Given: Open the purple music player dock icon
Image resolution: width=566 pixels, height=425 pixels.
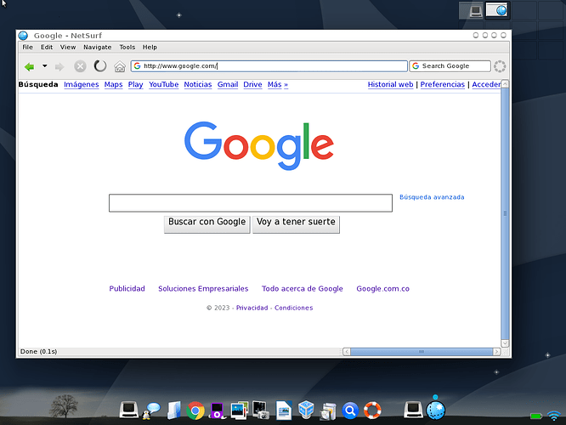Looking at the screenshot, I should [x=218, y=411].
